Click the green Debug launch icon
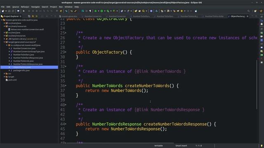 tap(96, 11)
